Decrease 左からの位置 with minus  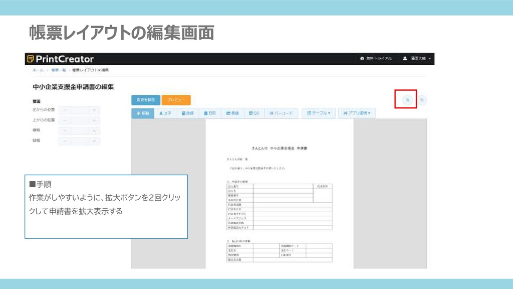65,110
